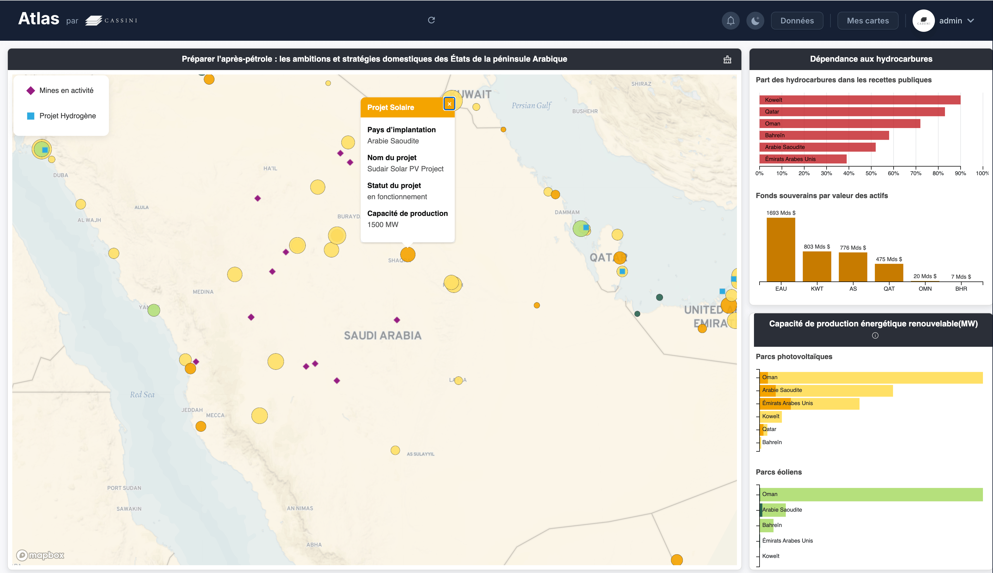This screenshot has width=993, height=573.
Task: Click the info icon under renewable capacity title
Action: point(875,336)
